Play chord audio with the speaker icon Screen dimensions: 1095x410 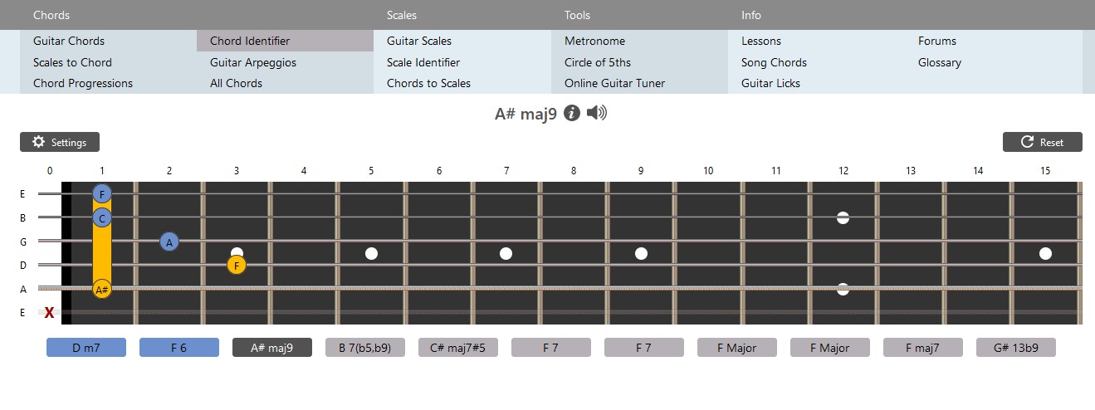coord(596,114)
